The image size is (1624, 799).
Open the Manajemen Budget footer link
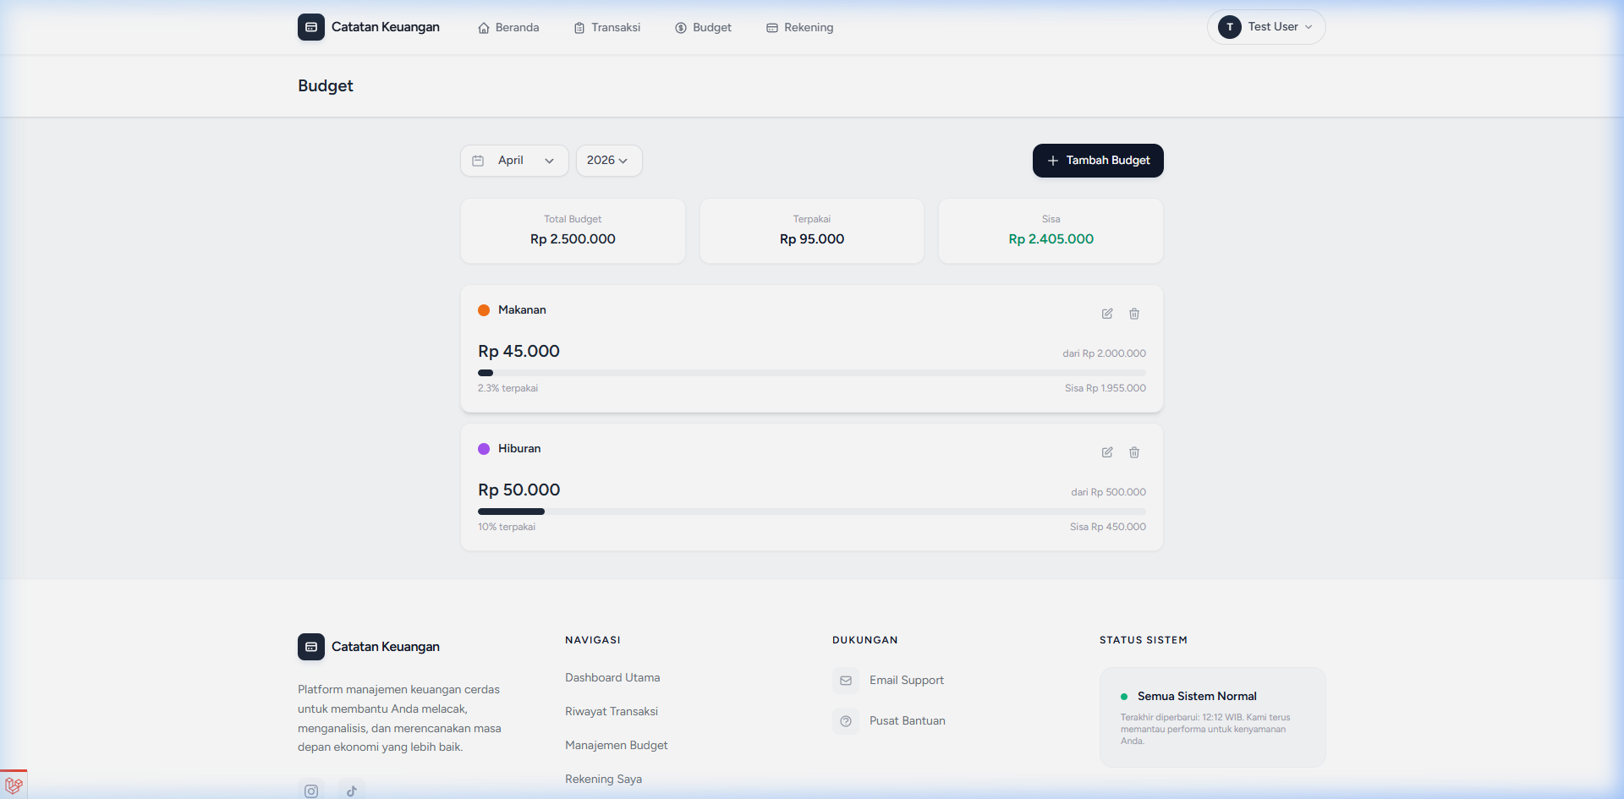(617, 746)
